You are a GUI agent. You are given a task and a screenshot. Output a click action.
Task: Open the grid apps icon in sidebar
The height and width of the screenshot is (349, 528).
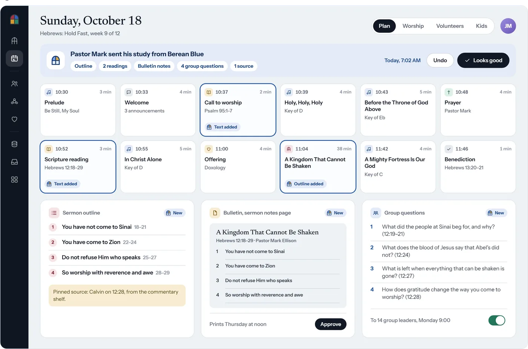14,180
